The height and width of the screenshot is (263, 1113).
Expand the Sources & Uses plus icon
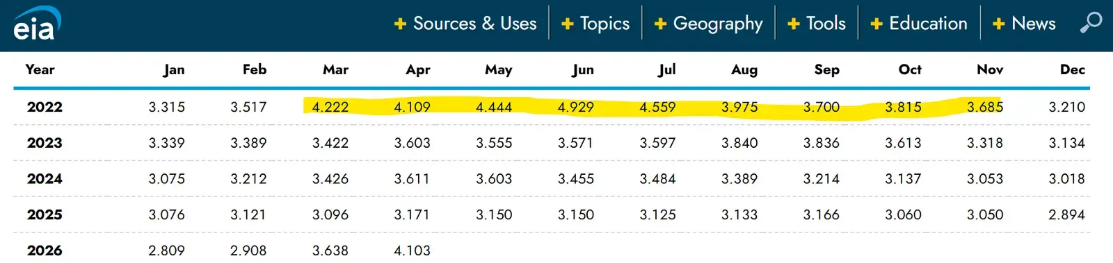(x=400, y=24)
